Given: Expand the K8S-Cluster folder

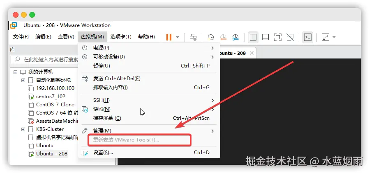Looking at the screenshot, I should (x=23, y=129).
